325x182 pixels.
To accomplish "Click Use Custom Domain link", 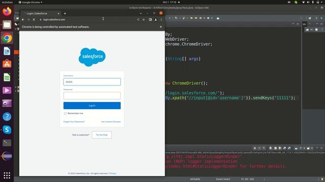I will point(111,122).
